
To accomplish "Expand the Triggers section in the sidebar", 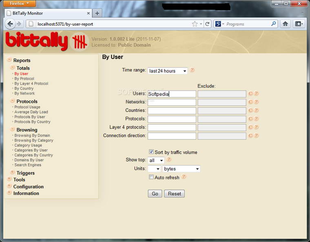I will point(13,172).
